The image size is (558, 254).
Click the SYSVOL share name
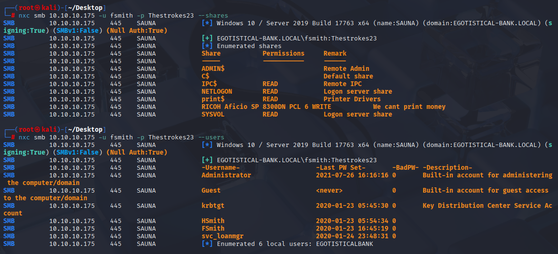coord(213,114)
